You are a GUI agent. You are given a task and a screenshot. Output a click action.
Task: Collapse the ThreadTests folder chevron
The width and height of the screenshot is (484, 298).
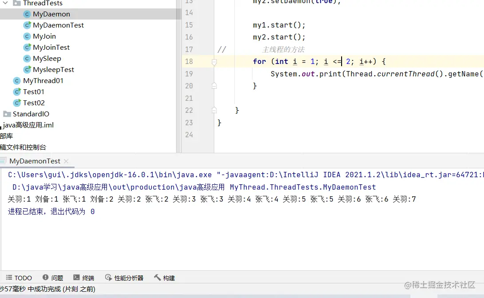coord(5,3)
